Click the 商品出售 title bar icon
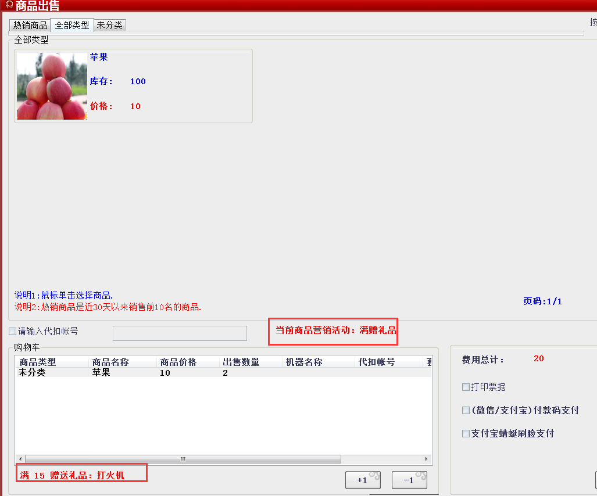 tap(9, 5)
